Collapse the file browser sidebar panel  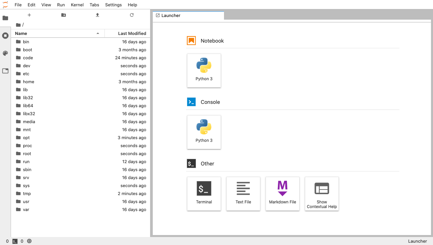5,18
